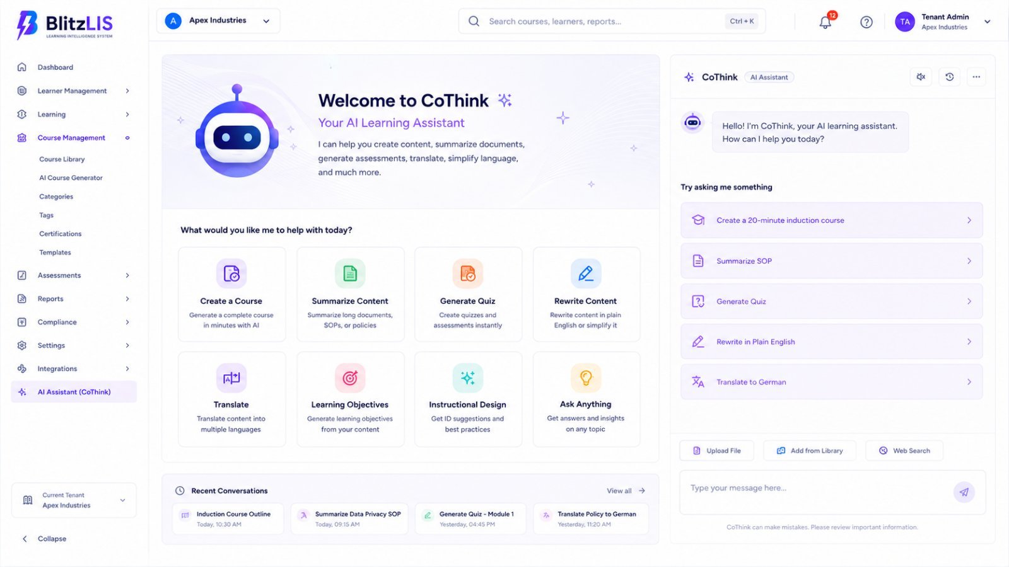Screen dimensions: 1009x567
Task: Expand the Reports chevron
Action: click(127, 299)
